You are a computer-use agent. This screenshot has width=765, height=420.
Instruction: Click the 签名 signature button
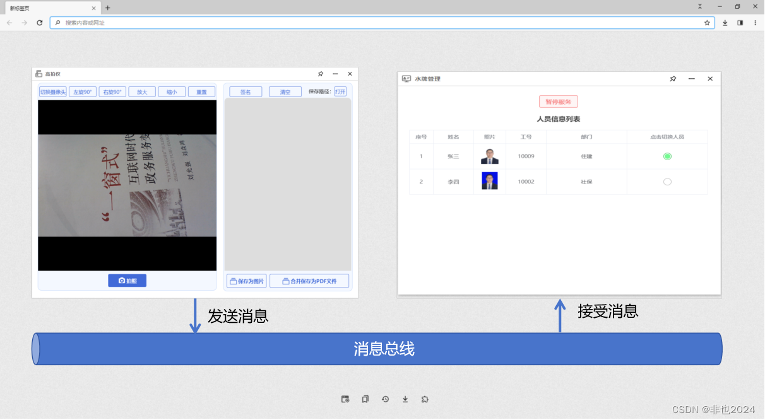pyautogui.click(x=246, y=92)
